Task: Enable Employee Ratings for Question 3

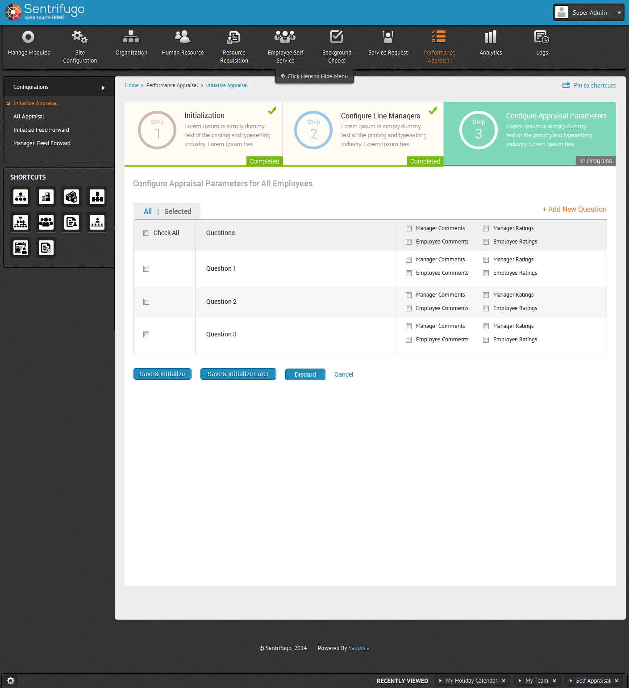Action: coord(486,340)
